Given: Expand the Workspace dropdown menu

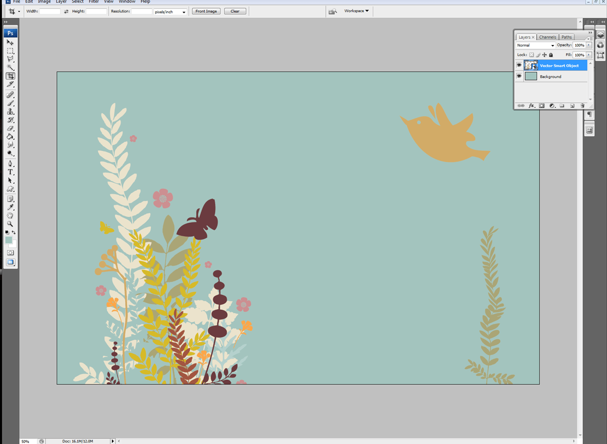Looking at the screenshot, I should click(356, 11).
